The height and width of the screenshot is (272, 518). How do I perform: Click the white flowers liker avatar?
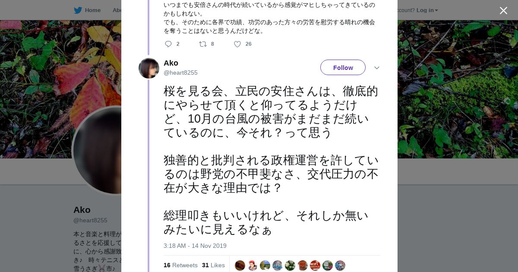pos(290,266)
